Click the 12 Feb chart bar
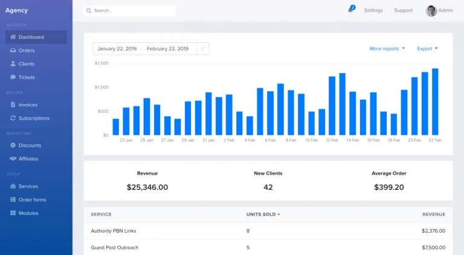464x255 pixels. pyautogui.click(x=332, y=106)
